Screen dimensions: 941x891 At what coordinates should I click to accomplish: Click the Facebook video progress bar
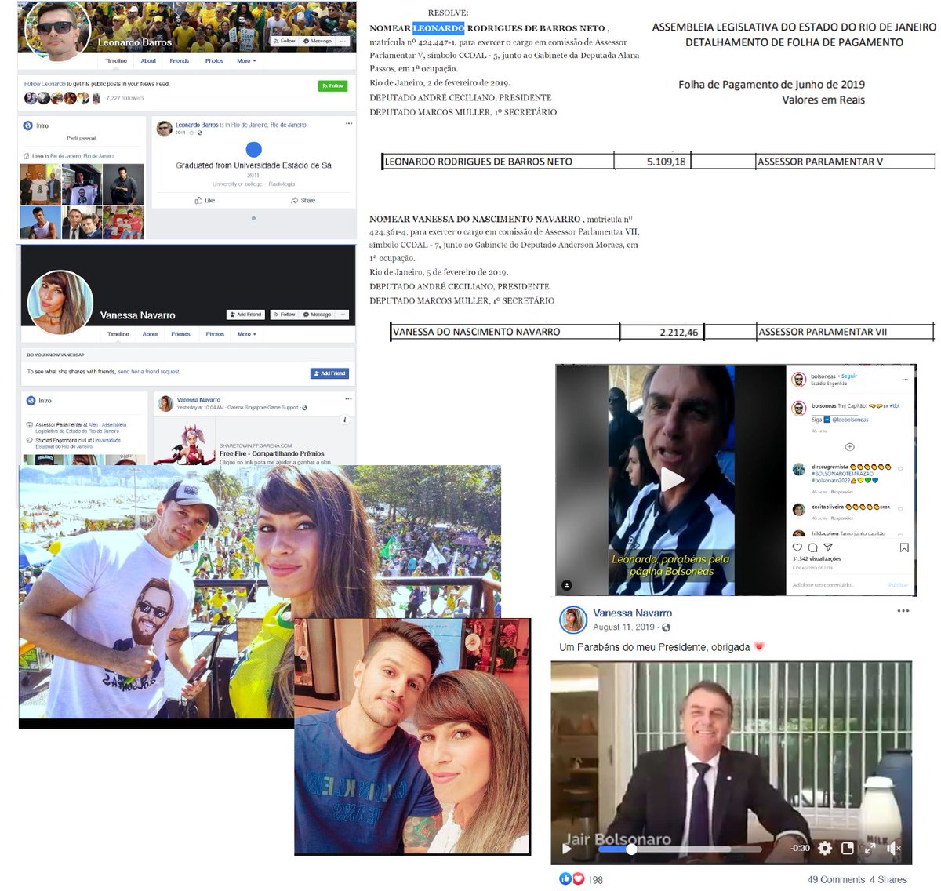pyautogui.click(x=679, y=849)
